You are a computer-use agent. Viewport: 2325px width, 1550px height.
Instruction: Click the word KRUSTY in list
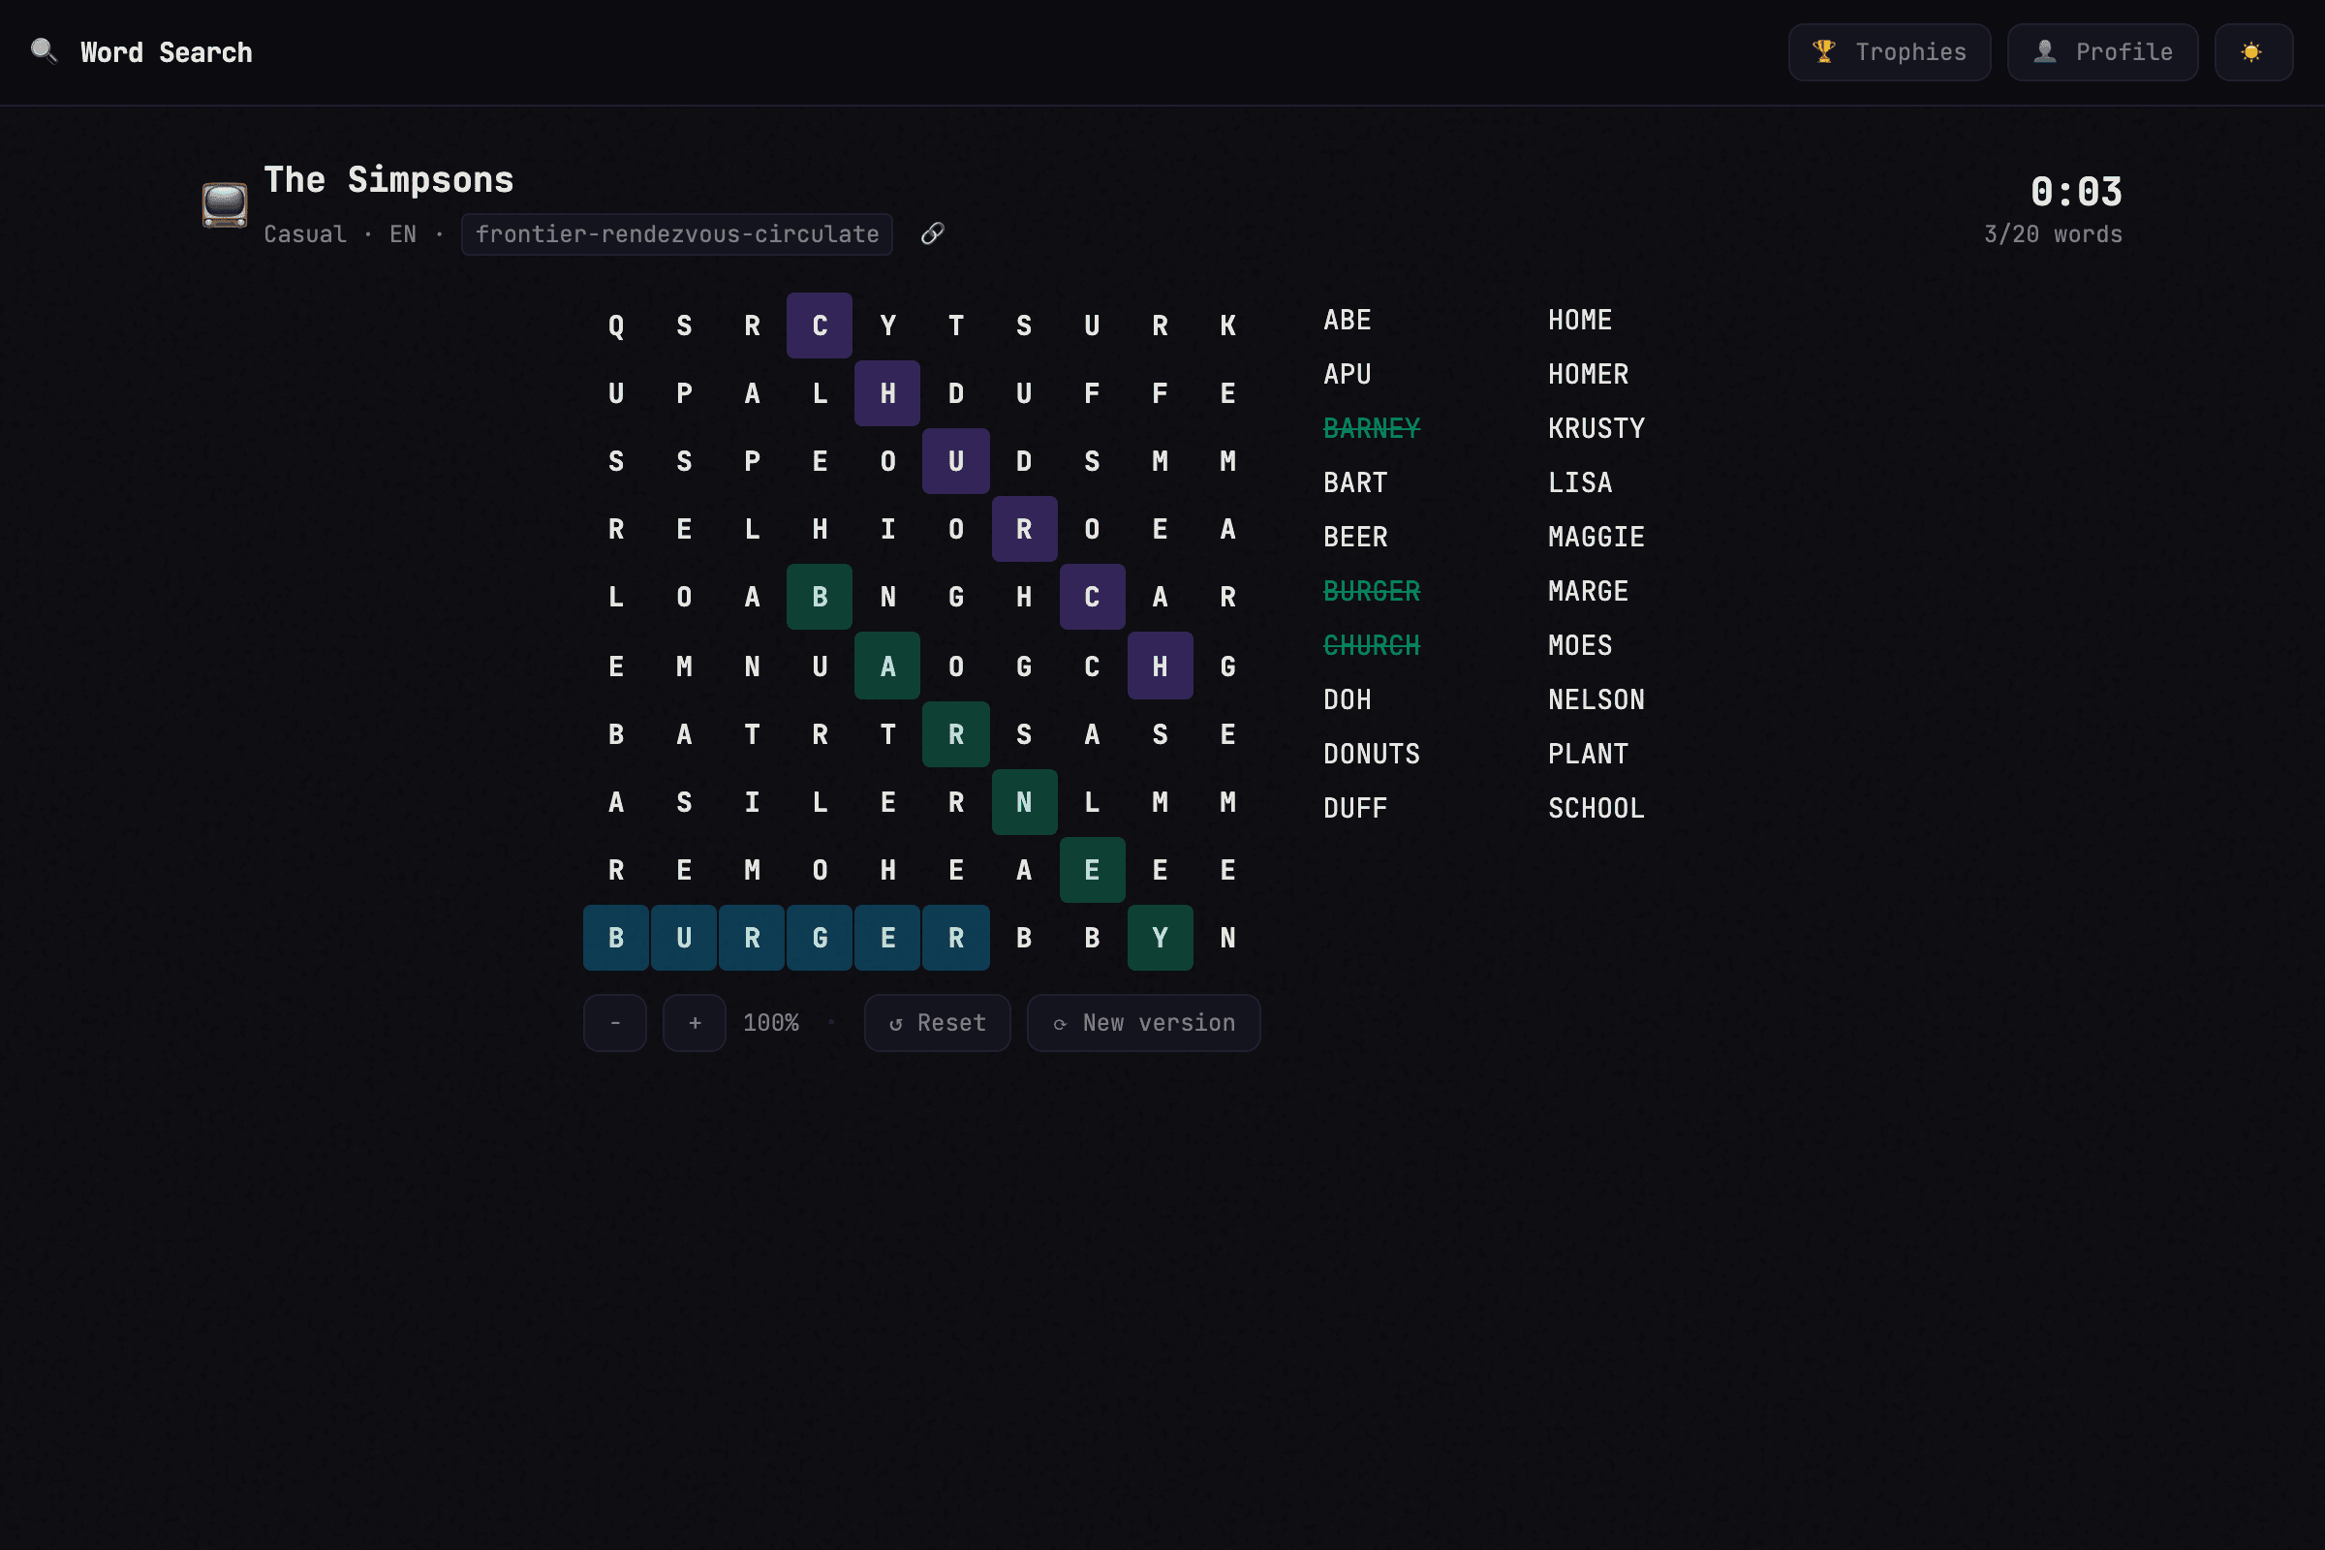click(x=1596, y=429)
